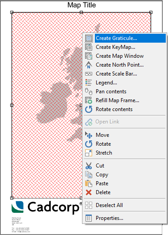Click the Deselect All squares icon
Image resolution: width=168 pixels, height=235 pixels.
pyautogui.click(x=89, y=205)
